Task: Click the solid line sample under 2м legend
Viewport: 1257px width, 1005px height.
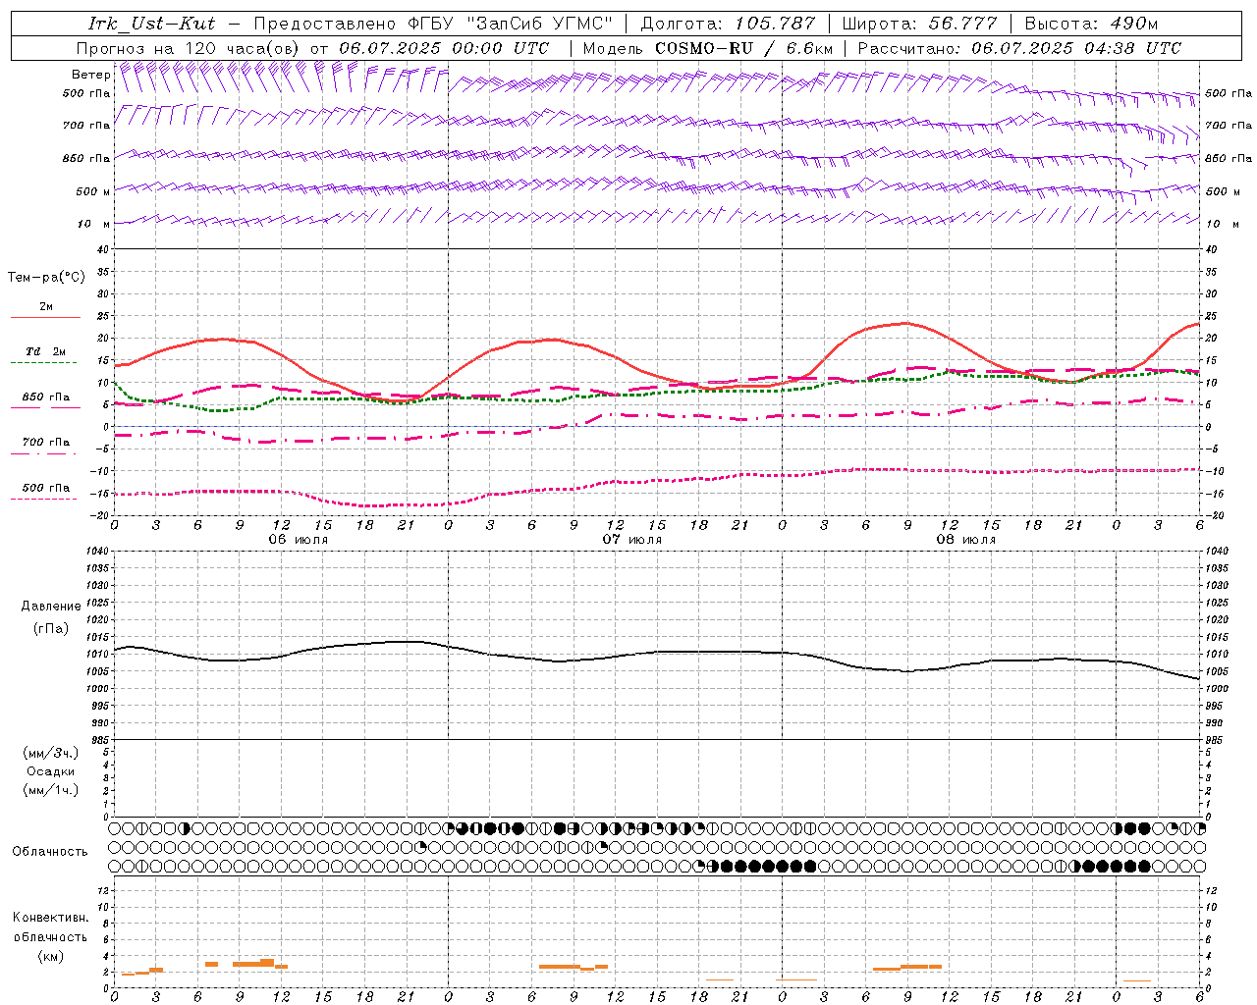Action: pos(44,317)
